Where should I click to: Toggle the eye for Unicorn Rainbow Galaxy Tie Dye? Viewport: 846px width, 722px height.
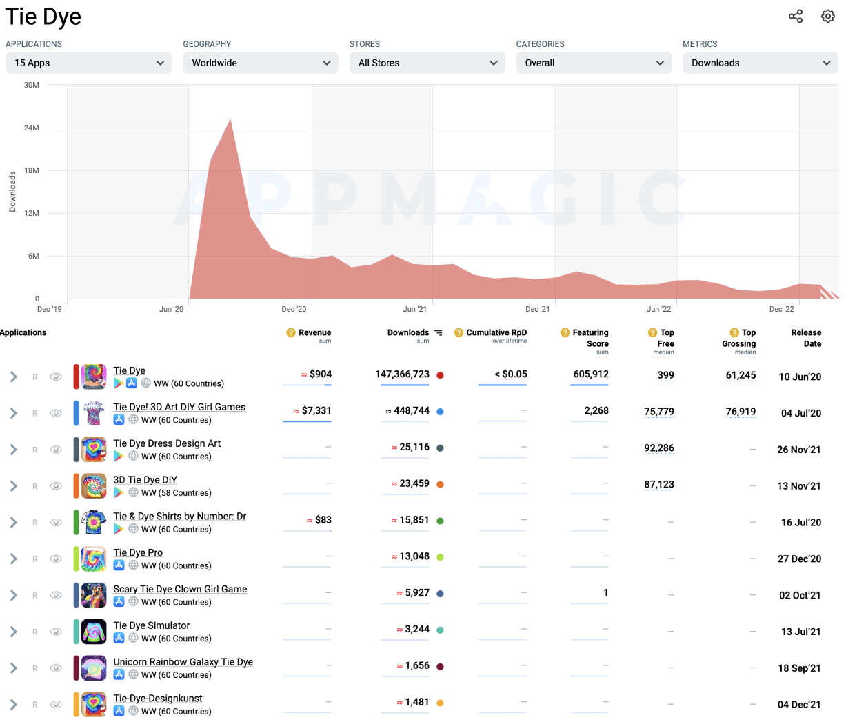pos(56,668)
